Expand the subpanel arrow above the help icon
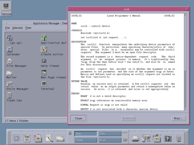The height and width of the screenshot is (145, 194). click(x=168, y=131)
